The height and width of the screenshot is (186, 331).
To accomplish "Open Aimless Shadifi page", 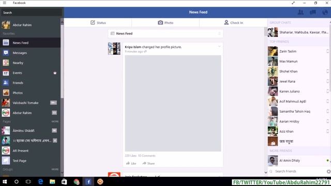I will tap(30, 131).
